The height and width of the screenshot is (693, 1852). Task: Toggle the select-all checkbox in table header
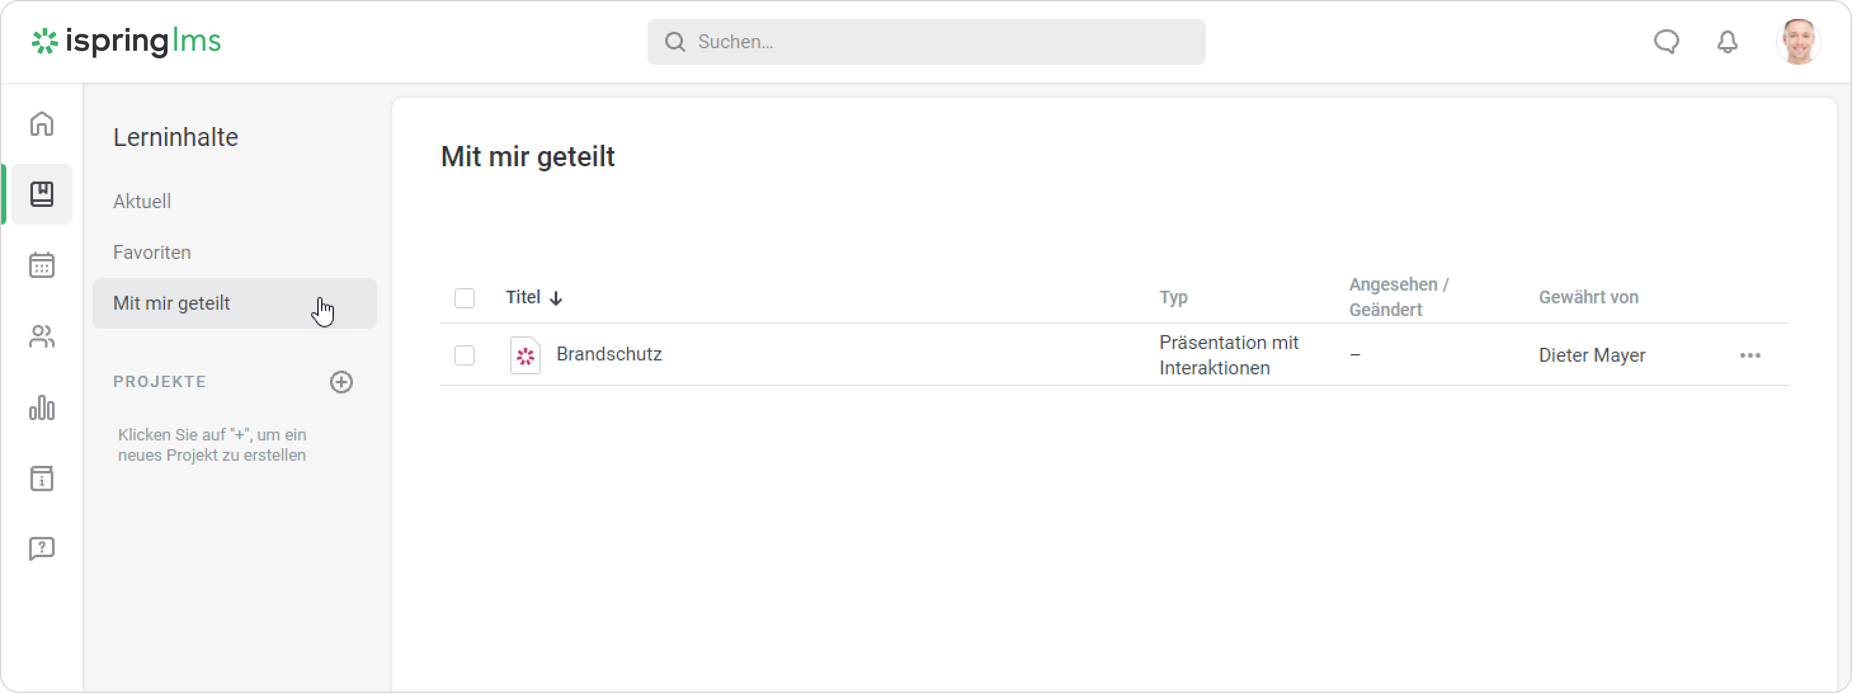click(465, 298)
